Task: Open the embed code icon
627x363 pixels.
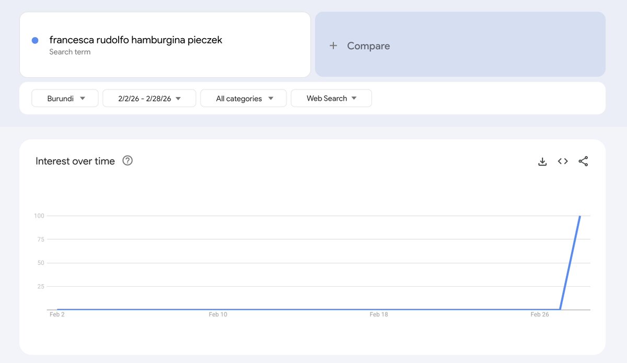Action: coord(563,161)
